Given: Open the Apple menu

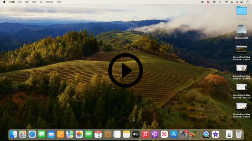Looking at the screenshot, I should click(4, 2).
